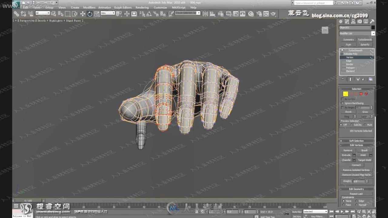The image size is (388, 218).
Task: Select the Face constraint radio
Action: (x=343, y=205)
